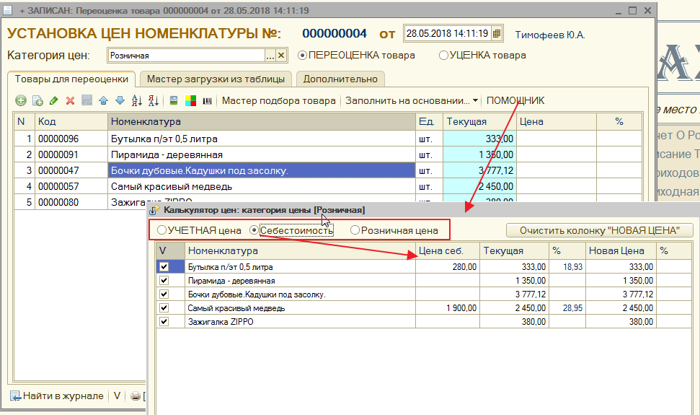
Task: Open Дополнительно tab
Action: coord(340,79)
